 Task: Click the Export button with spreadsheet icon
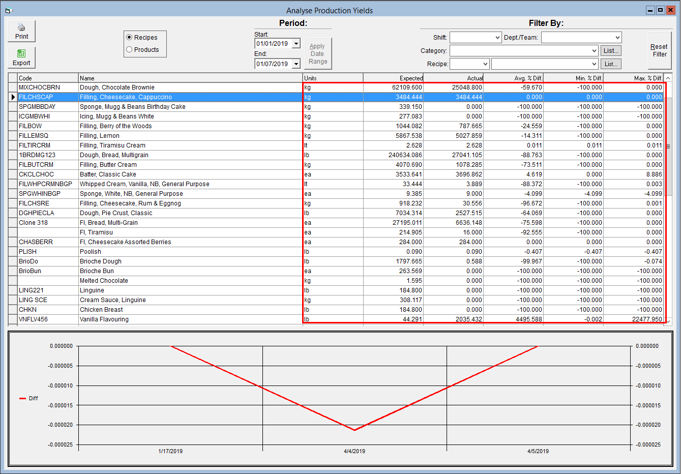click(21, 57)
